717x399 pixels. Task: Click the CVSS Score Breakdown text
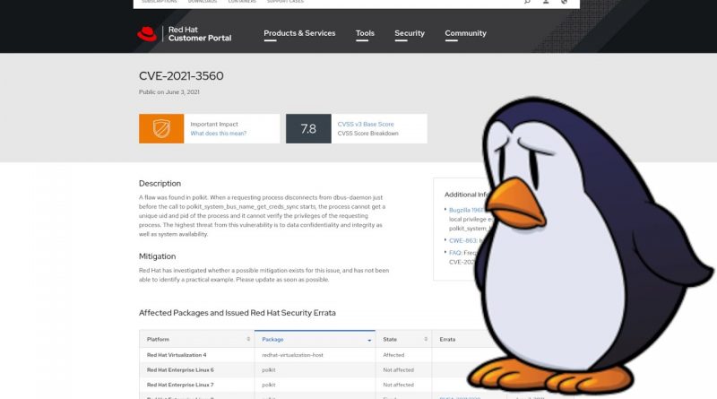pos(367,134)
